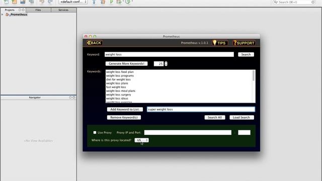This screenshot has width=322, height=181.
Task: Click the Build Project hammer icon
Action: tap(94, 2)
